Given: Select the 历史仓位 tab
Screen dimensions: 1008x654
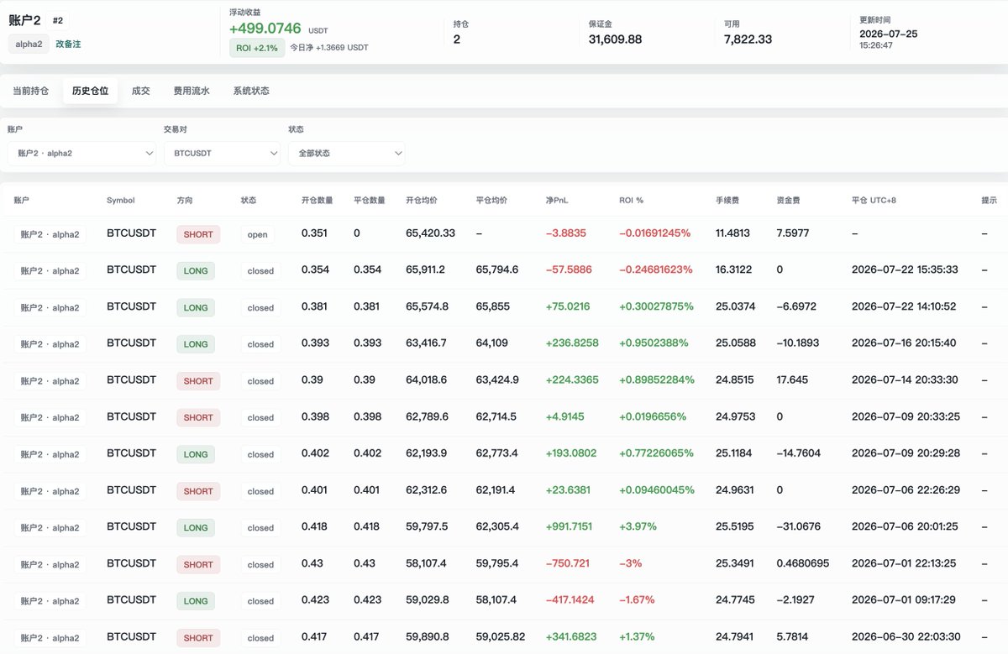Looking at the screenshot, I should pos(90,91).
